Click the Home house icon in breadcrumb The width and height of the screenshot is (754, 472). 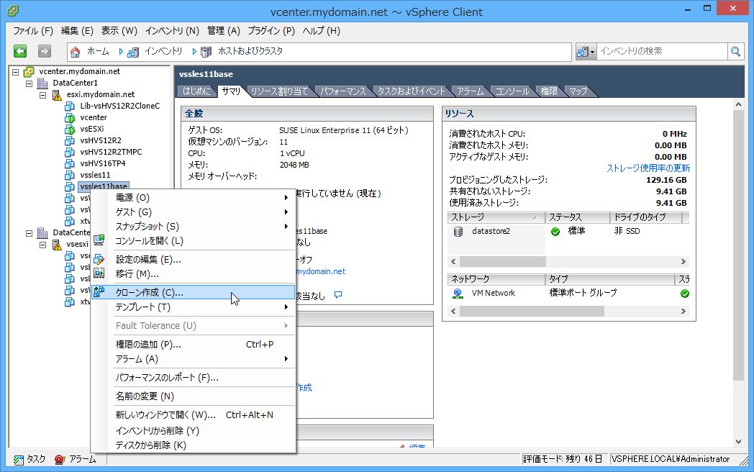[x=75, y=52]
